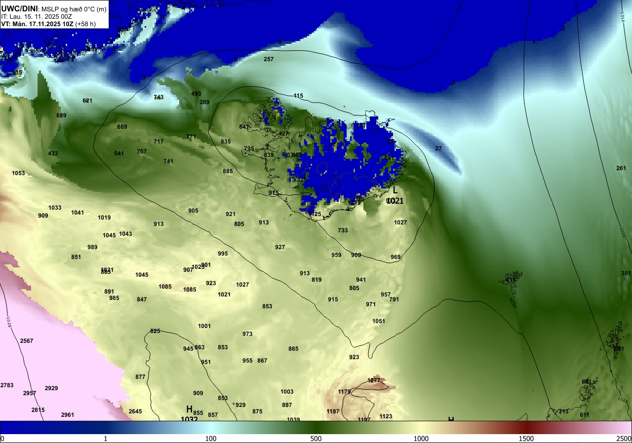The image size is (632, 443).
Task: Click the height value 257
Action: (269, 59)
